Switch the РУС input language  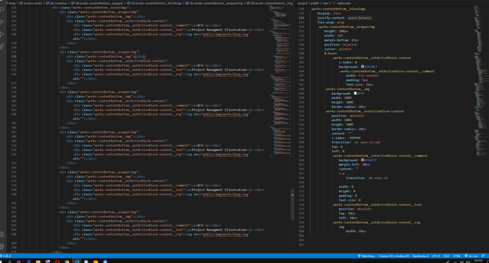coord(468,262)
